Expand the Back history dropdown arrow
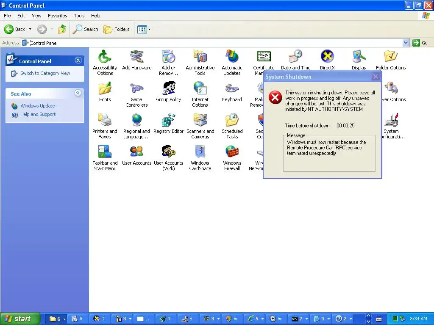Viewport: 434px width, 325px height. coord(30,29)
